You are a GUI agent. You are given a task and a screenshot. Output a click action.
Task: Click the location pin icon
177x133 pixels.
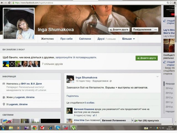pyautogui.click(x=4, y=104)
